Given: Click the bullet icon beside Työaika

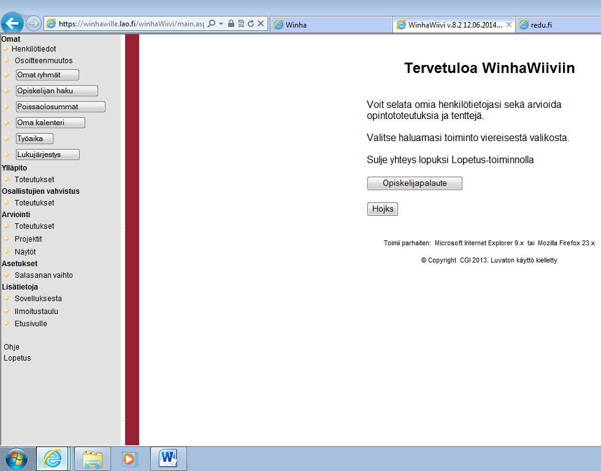Looking at the screenshot, I should 7,139.
